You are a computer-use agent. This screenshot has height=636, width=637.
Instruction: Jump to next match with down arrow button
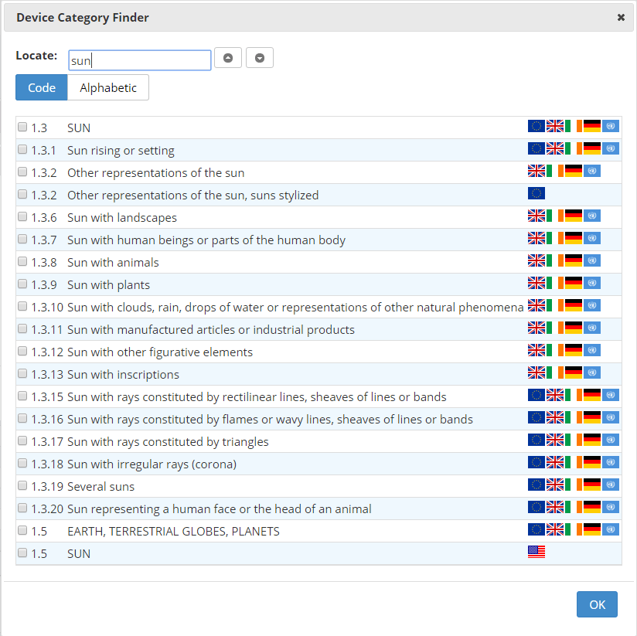260,58
